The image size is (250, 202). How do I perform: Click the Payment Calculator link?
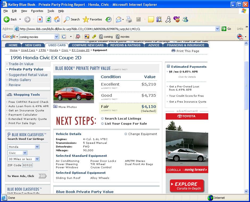[23, 115]
